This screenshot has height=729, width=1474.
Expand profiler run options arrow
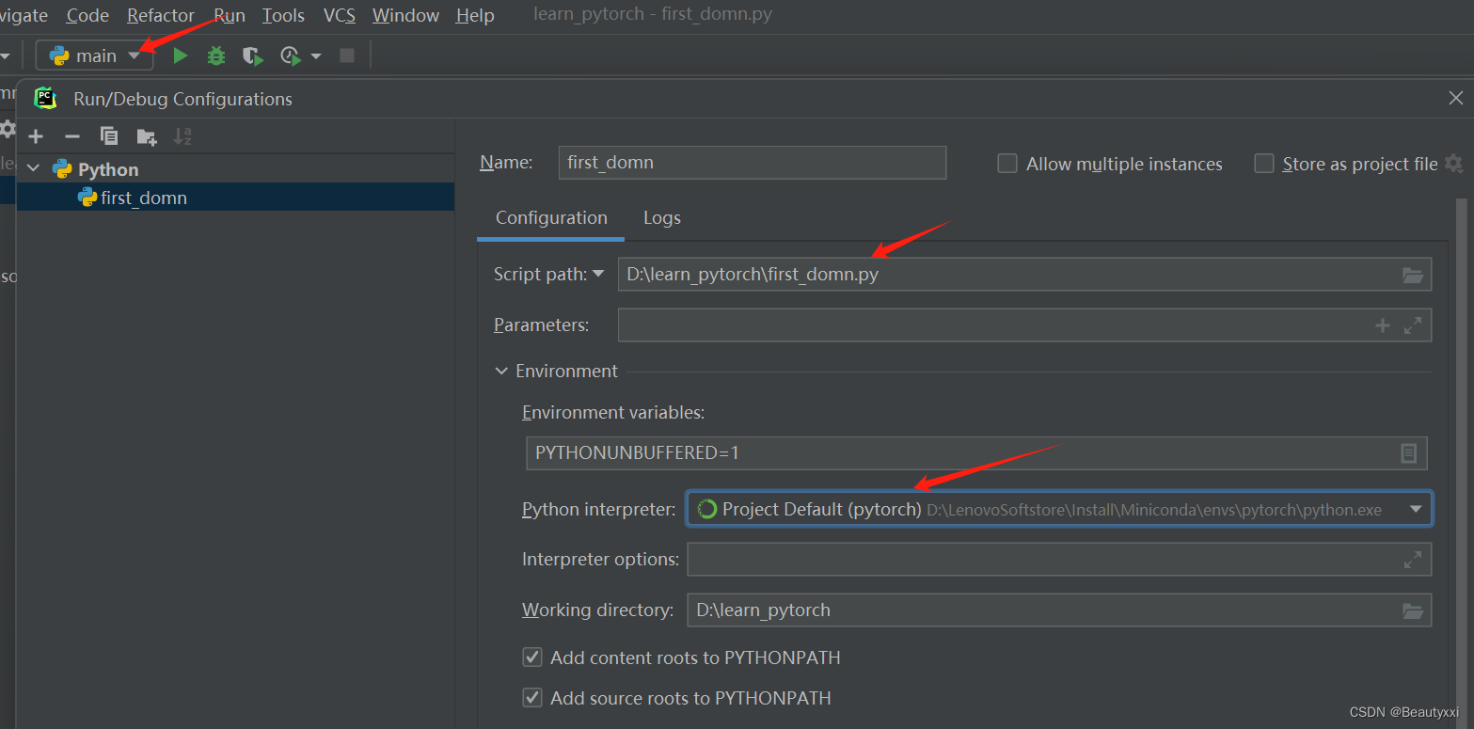(316, 56)
